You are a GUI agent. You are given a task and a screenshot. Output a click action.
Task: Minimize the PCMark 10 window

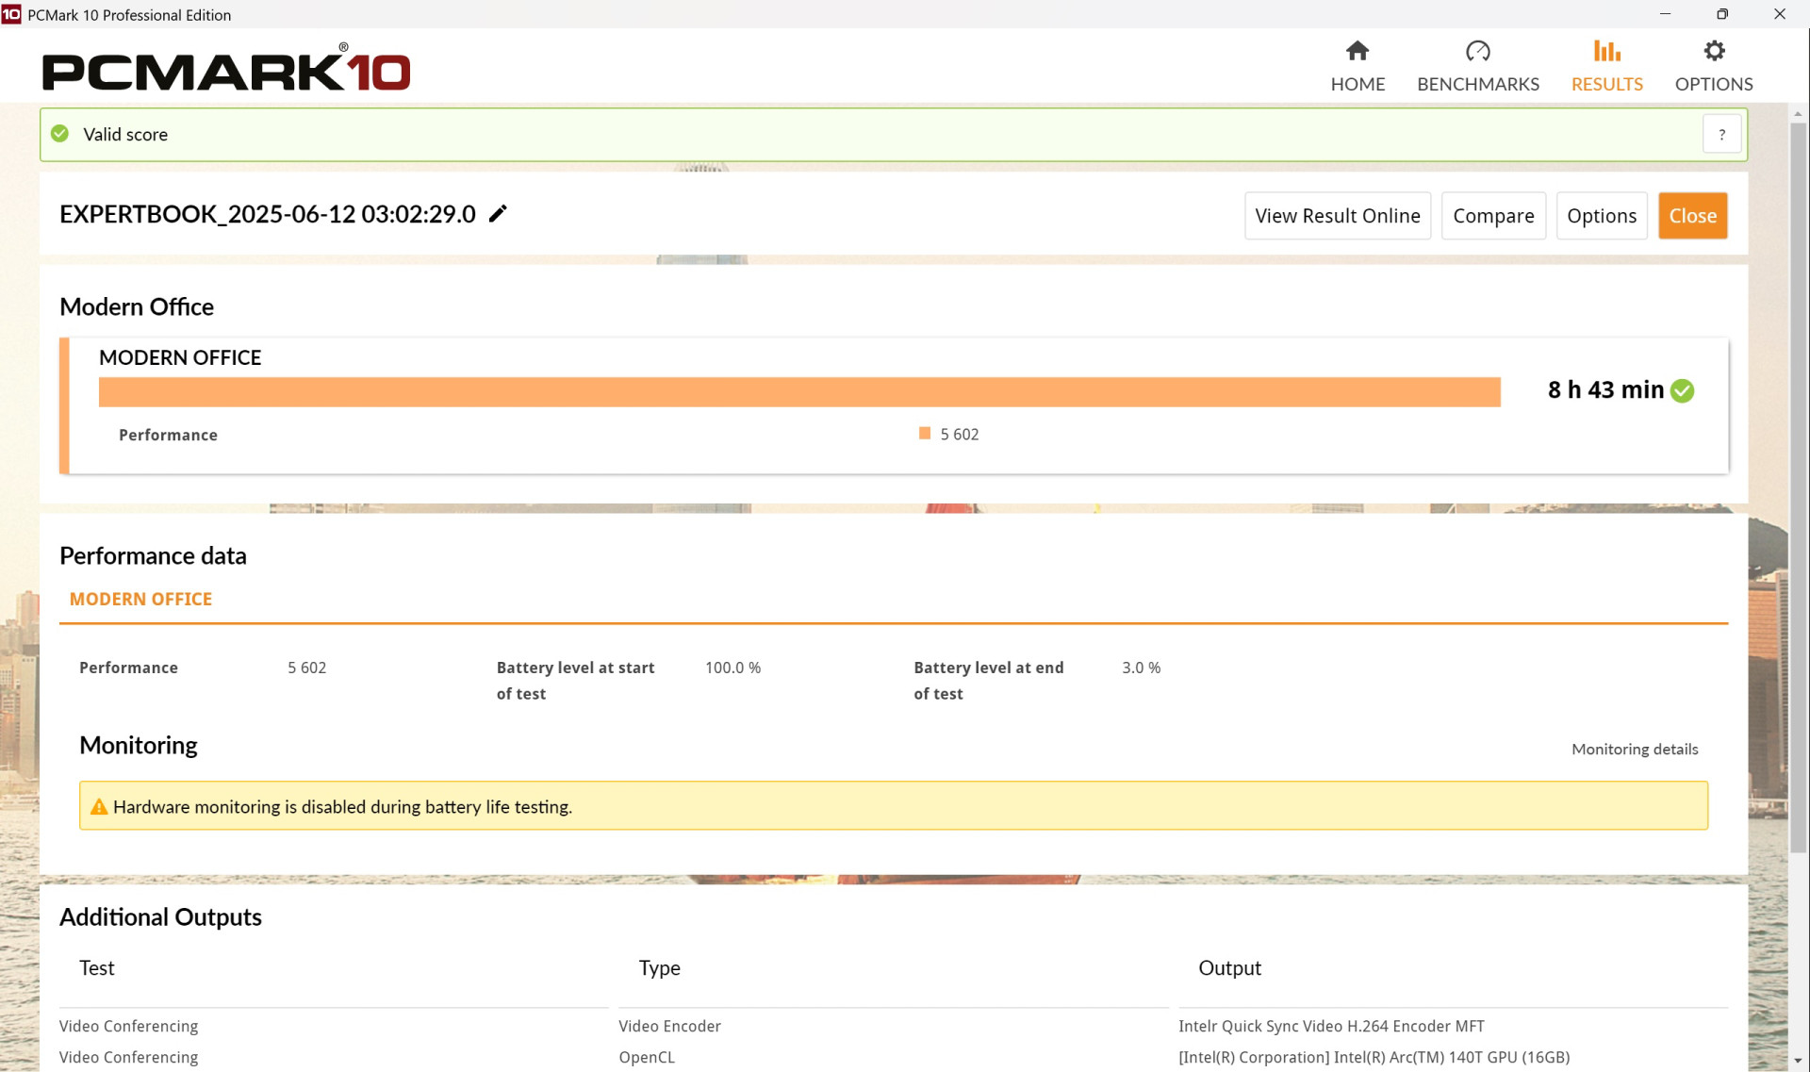click(1665, 14)
